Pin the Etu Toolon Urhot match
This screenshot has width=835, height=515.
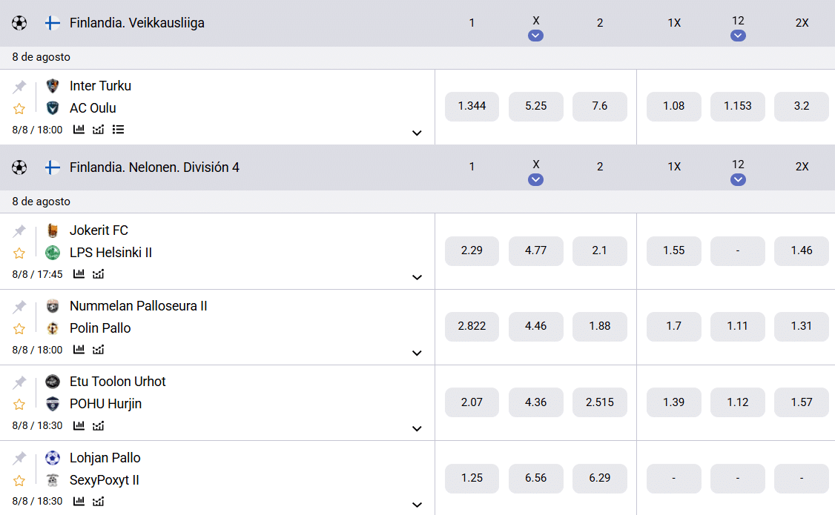pyautogui.click(x=20, y=382)
